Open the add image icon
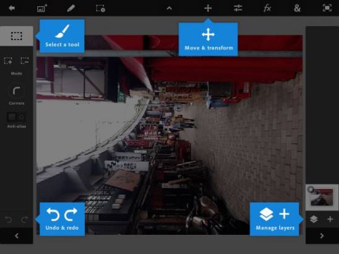The width and height of the screenshot is (339, 254). (42, 8)
